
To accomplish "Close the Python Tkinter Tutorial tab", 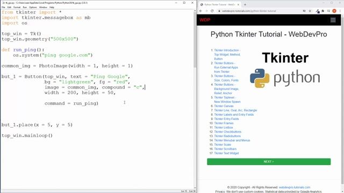I will click(238, 5).
